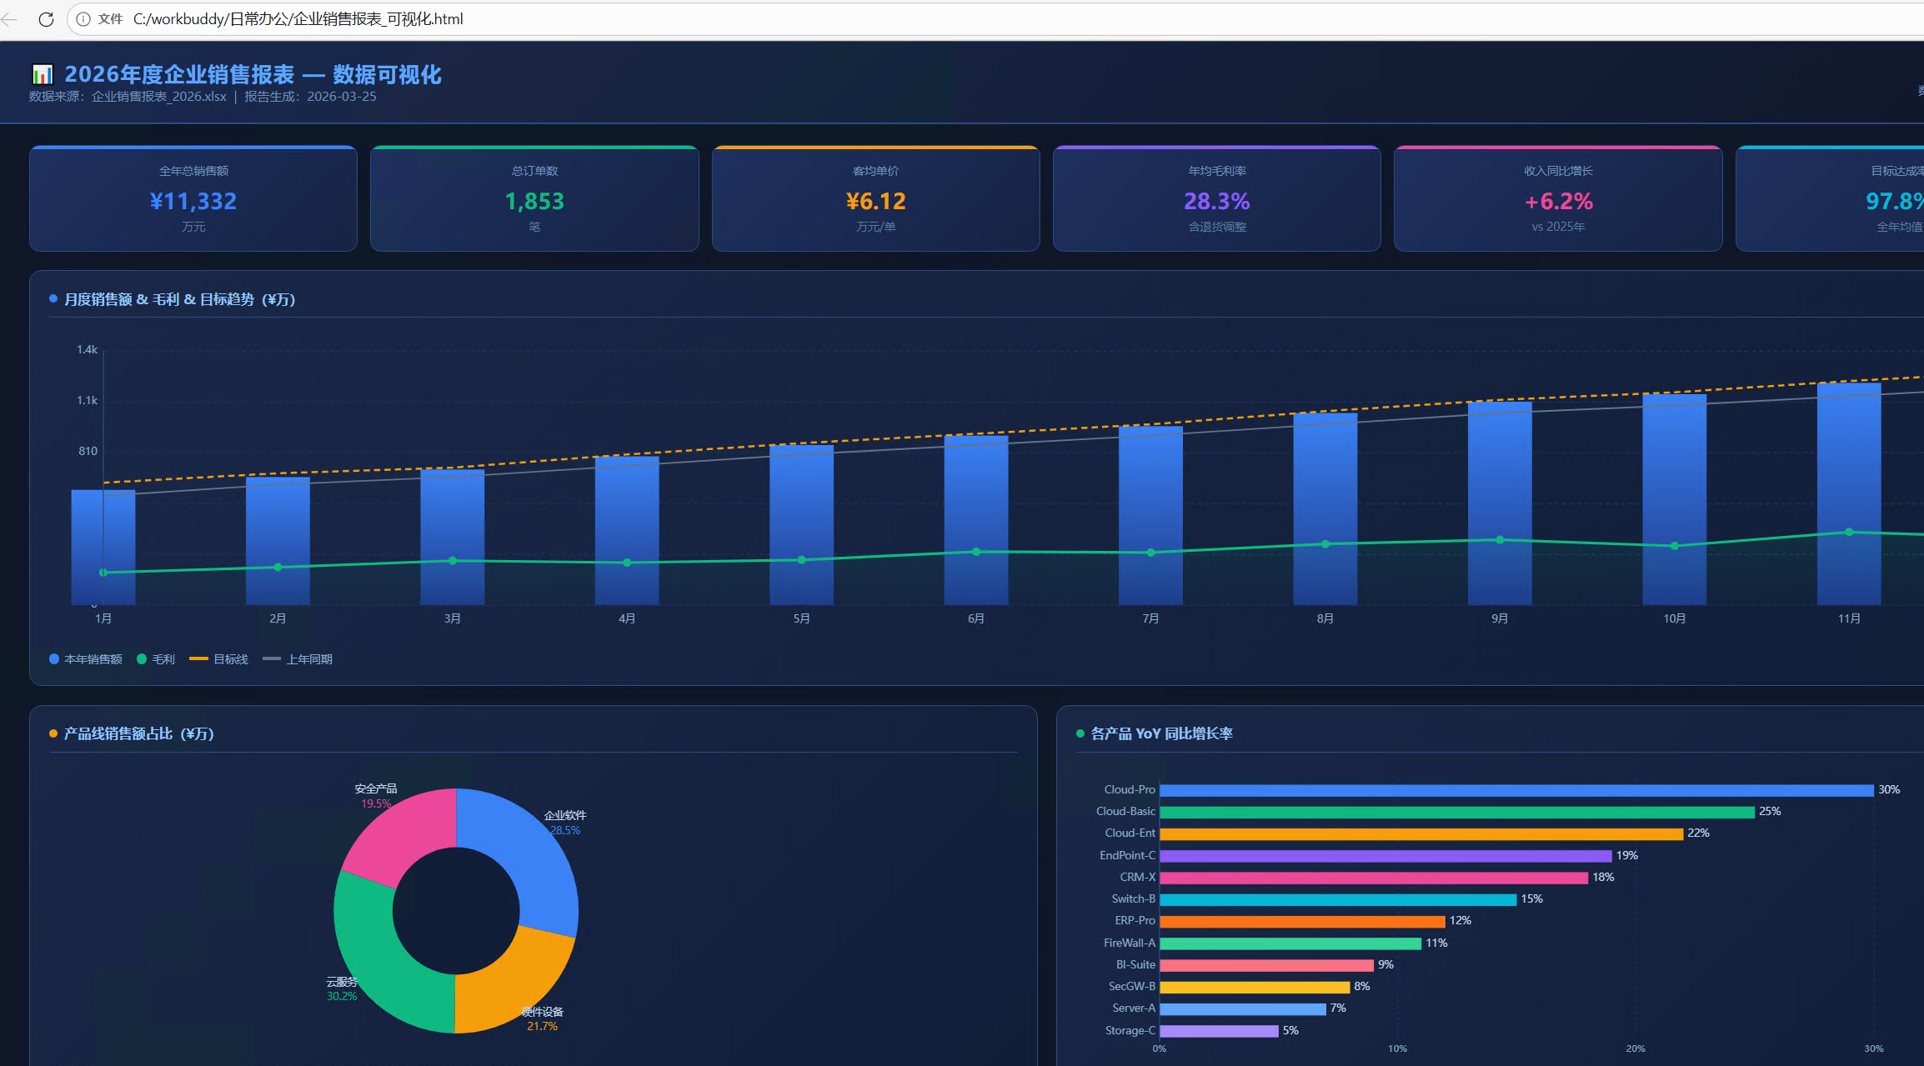
Task: Click the 客均单价 KPI card
Action: (875, 199)
